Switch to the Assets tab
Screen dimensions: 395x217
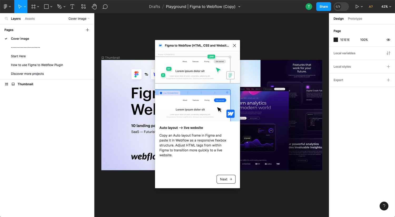30,19
